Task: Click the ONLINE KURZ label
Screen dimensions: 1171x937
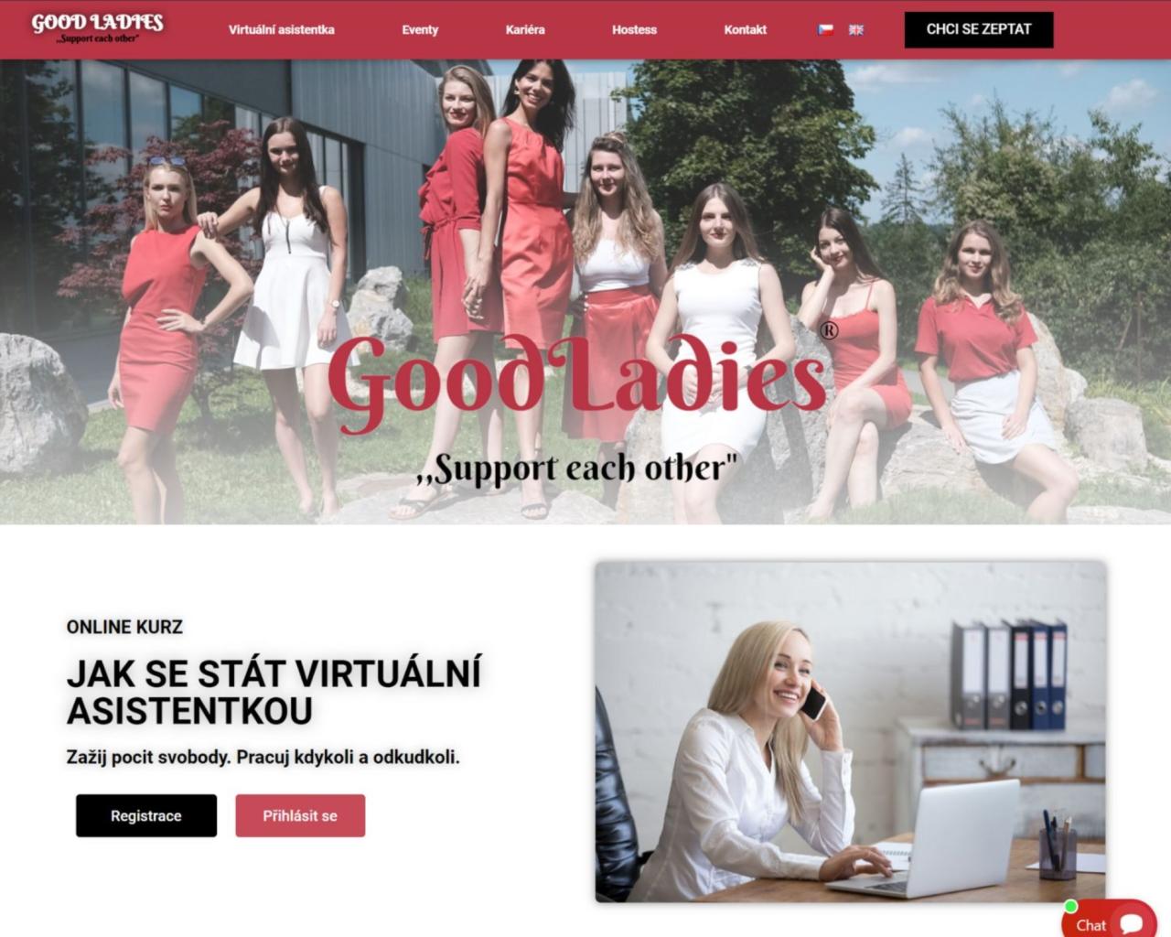Action: click(124, 627)
